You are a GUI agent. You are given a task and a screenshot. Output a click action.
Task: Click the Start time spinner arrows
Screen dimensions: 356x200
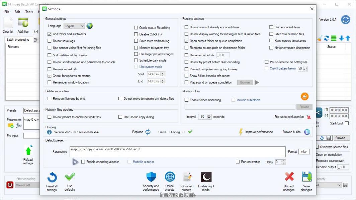point(162,74)
